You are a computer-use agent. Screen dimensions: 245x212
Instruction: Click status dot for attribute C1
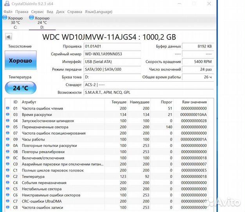pyautogui.click(x=8, y=170)
